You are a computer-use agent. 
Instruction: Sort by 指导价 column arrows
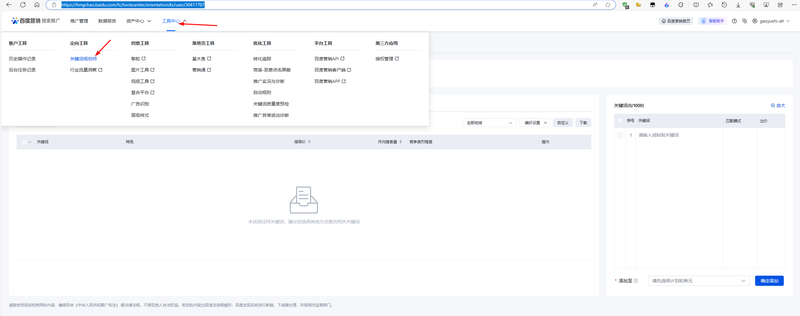309,142
